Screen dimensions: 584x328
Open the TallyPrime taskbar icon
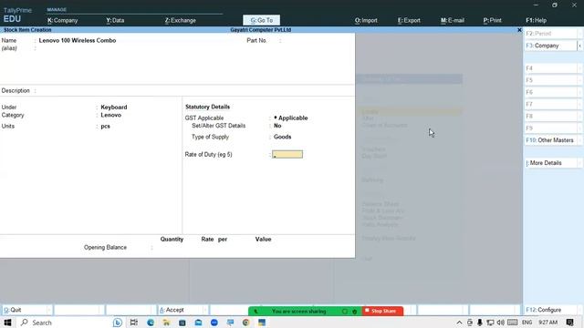262,323
